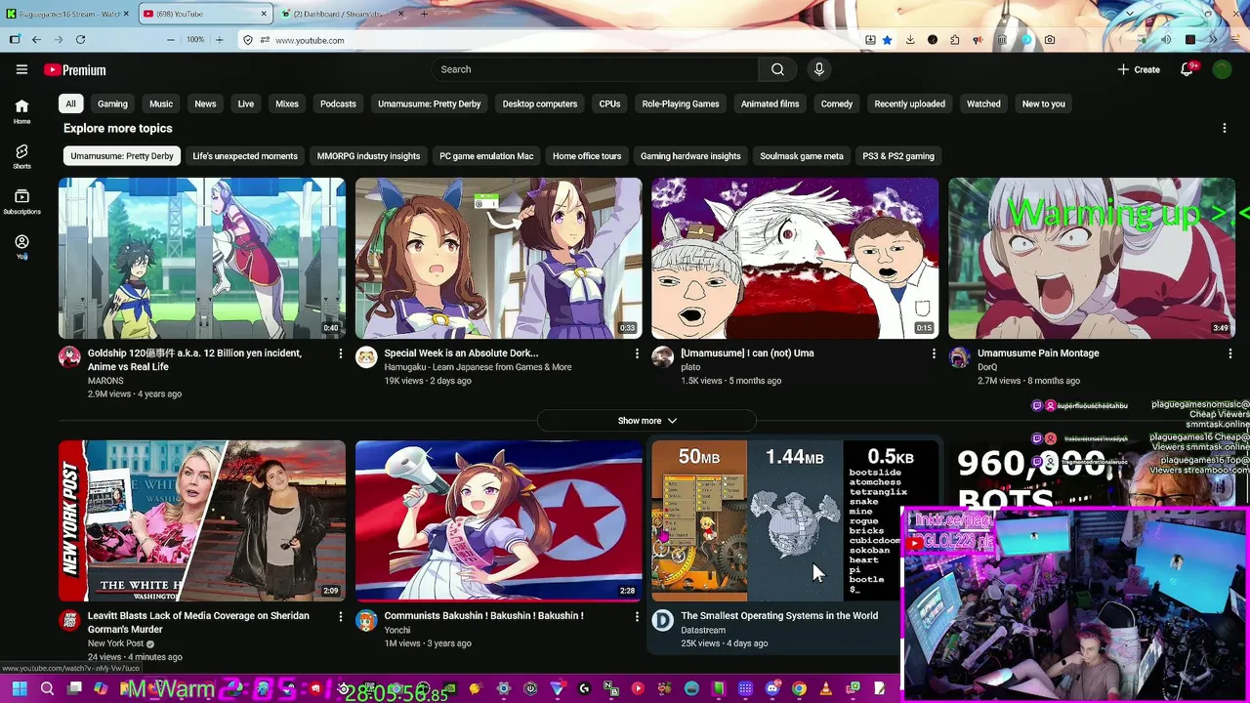The width and height of the screenshot is (1250, 703).
Task: Select the Podcasts filter chip
Action: click(338, 103)
